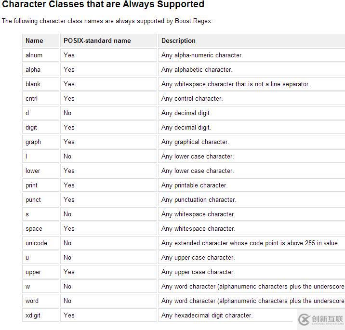This screenshot has width=345, height=330.
Task: Select the 'word' class name cell
Action: [40, 301]
